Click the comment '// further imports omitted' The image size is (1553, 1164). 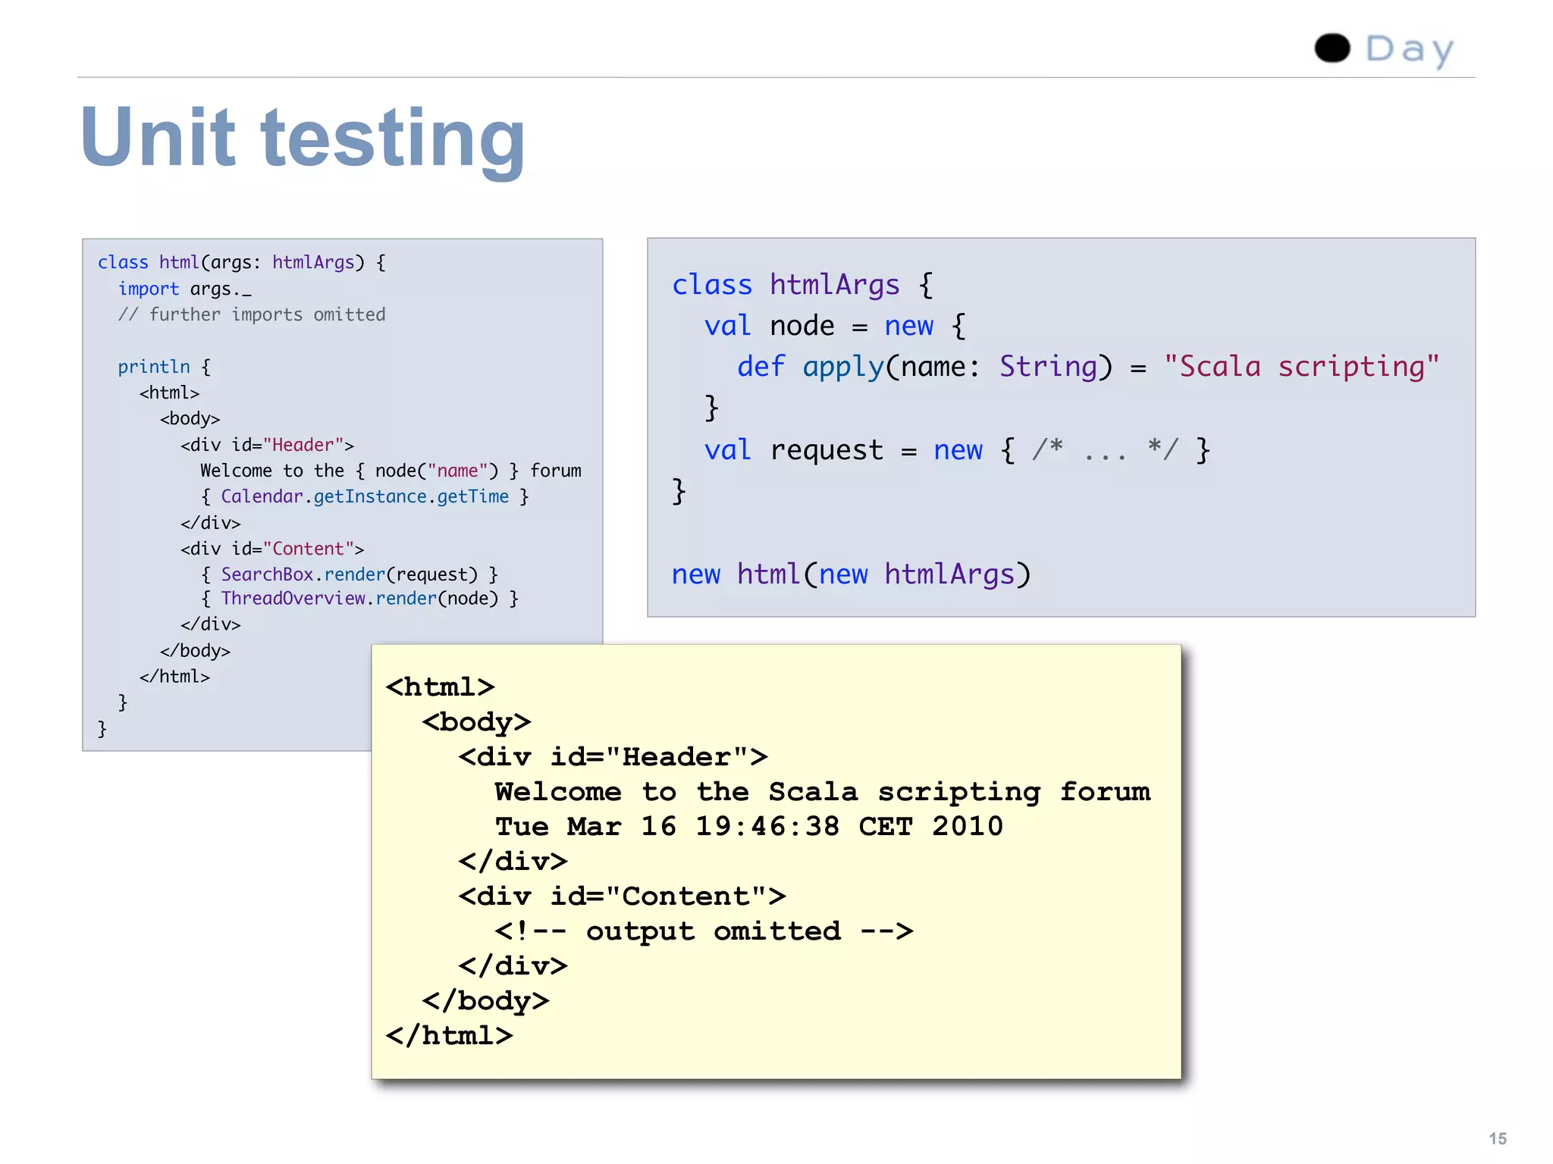click(252, 314)
